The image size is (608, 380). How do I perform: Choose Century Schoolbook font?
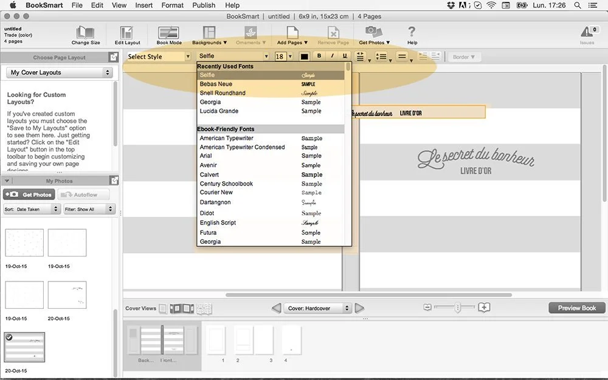click(271, 184)
